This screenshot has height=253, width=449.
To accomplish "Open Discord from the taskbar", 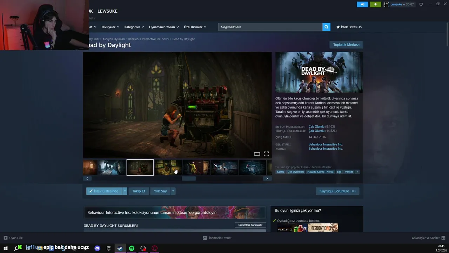I will (98, 248).
